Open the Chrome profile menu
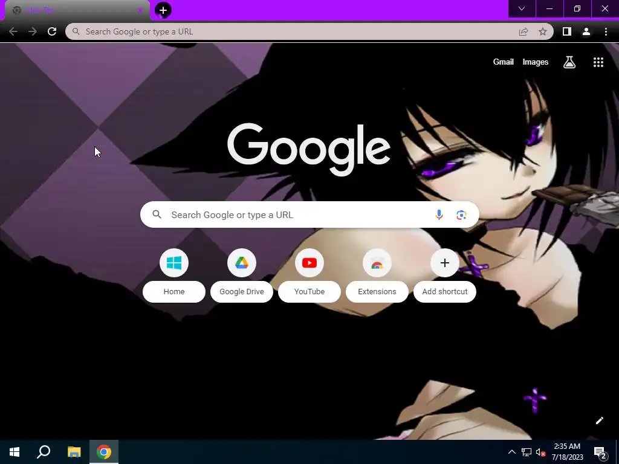619x464 pixels. pos(586,31)
